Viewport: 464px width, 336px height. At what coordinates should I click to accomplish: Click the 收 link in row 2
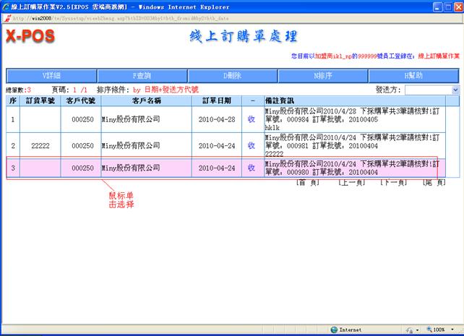(x=251, y=145)
